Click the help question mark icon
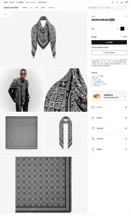131x216 pixels. pos(17,2)
